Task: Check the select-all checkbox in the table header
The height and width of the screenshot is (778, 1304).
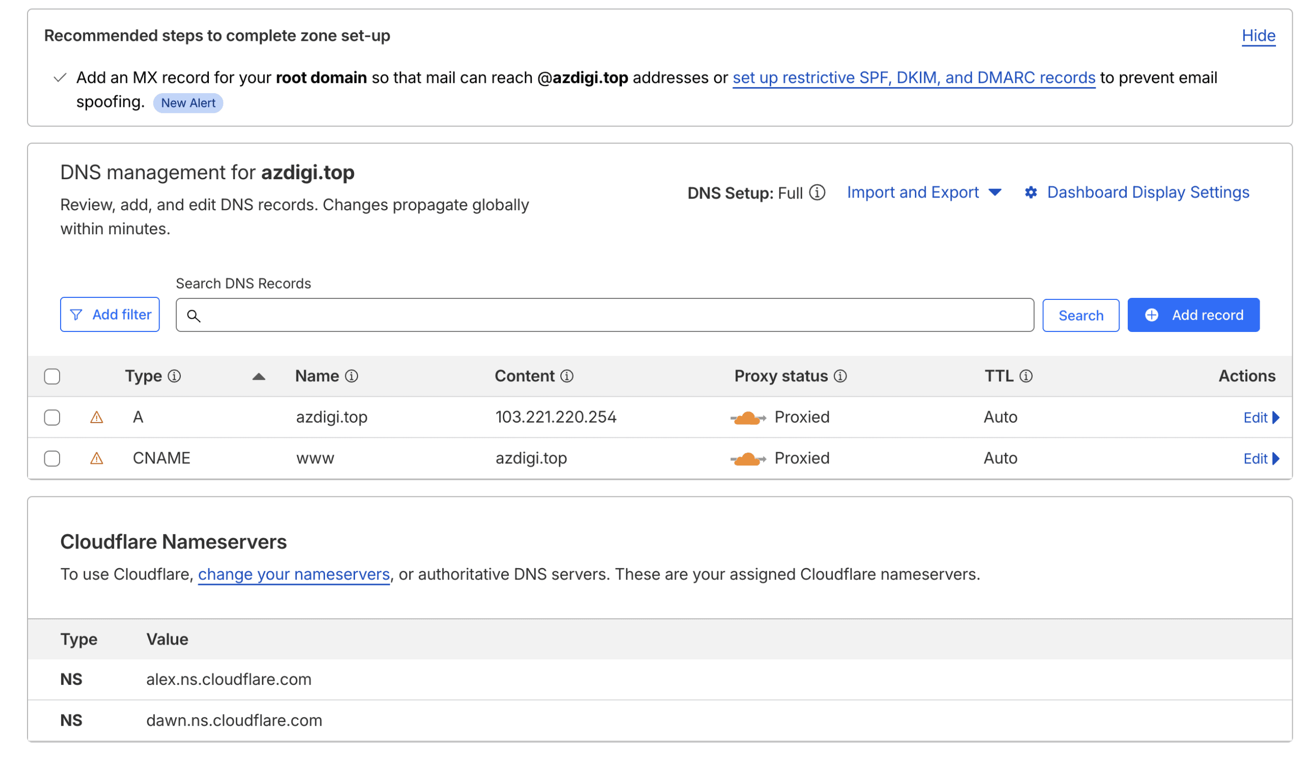Action: 52,376
